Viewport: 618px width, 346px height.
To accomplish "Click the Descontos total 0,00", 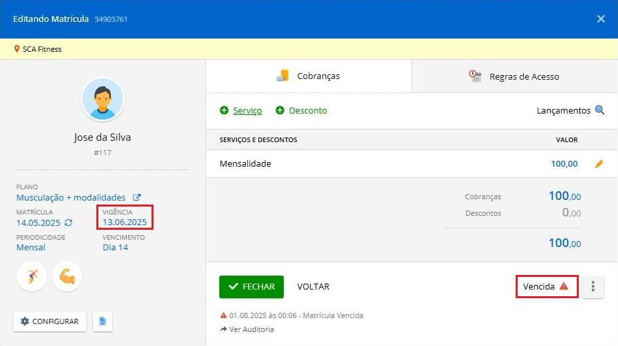I will [571, 213].
